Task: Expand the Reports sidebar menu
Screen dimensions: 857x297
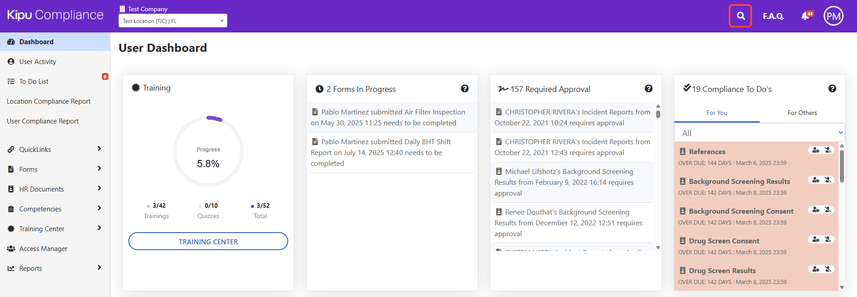Action: point(54,268)
